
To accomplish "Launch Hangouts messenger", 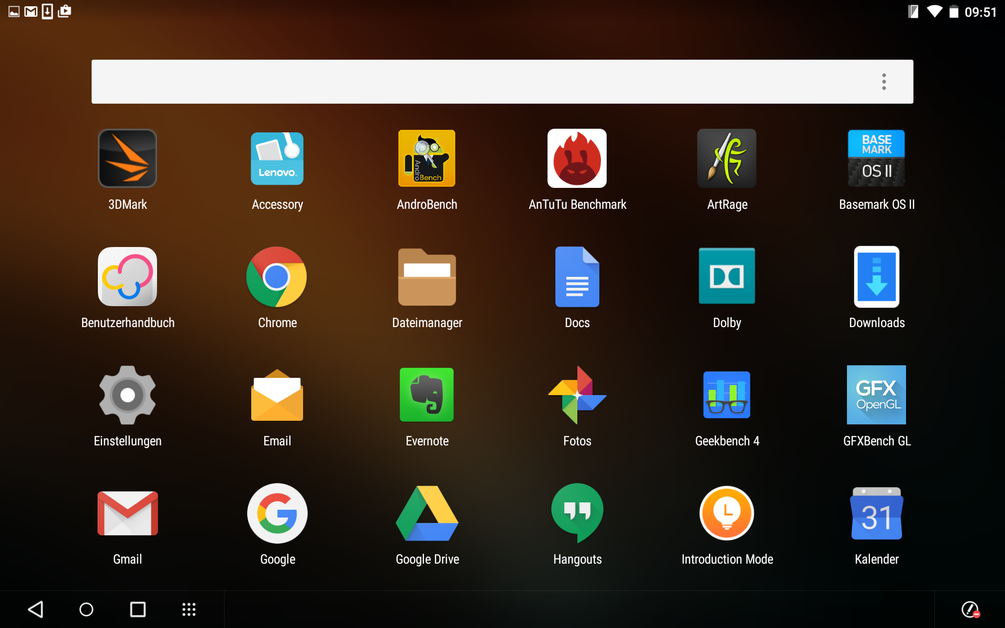I will (x=577, y=513).
